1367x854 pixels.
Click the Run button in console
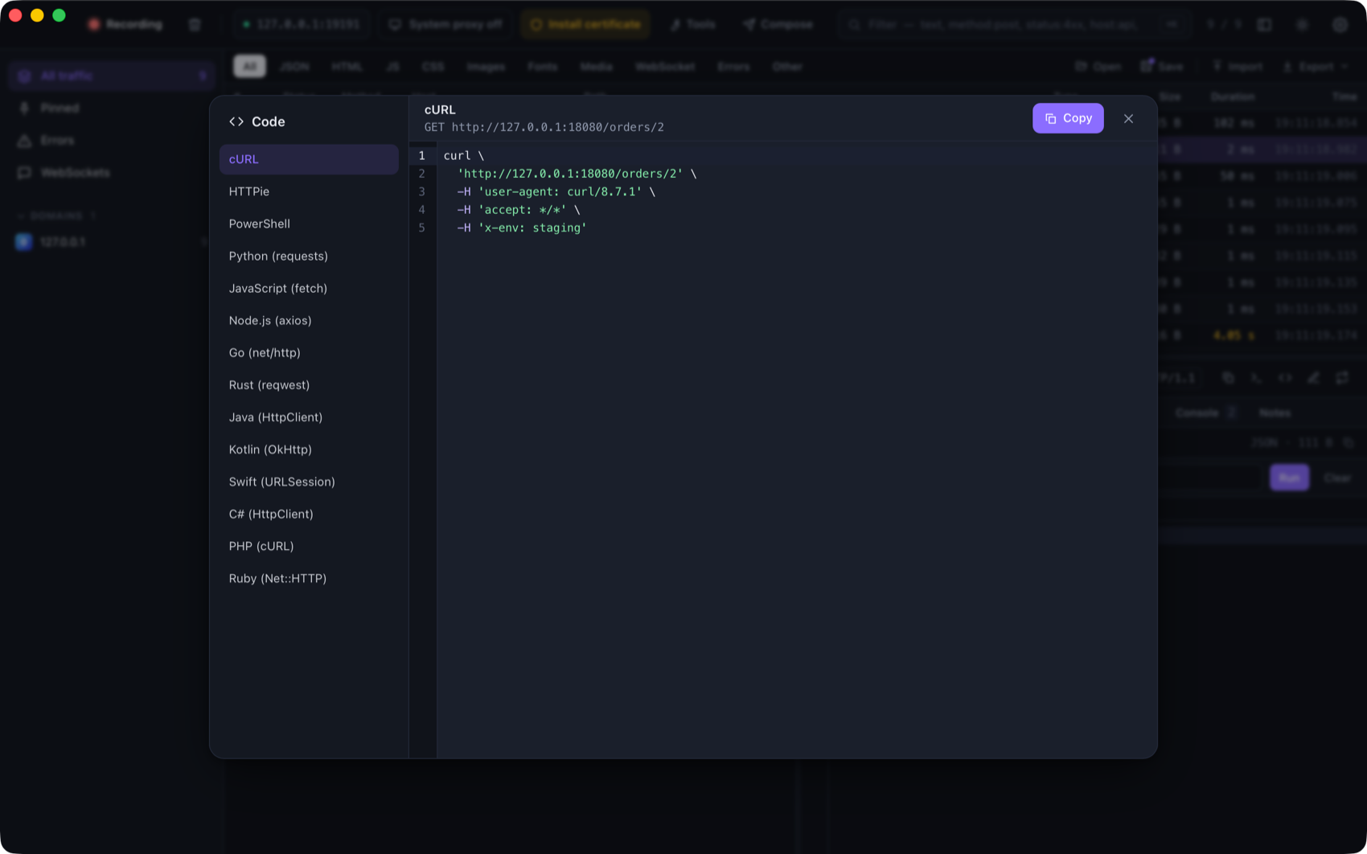pos(1290,478)
